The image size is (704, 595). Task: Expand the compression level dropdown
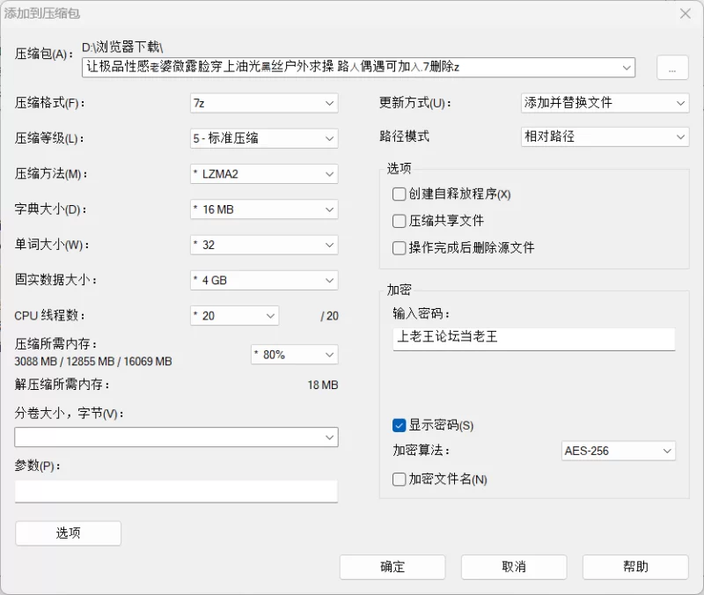[x=264, y=138]
